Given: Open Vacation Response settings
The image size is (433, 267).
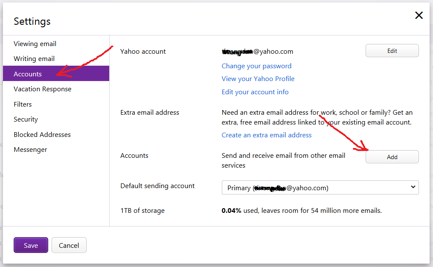Looking at the screenshot, I should [x=42, y=89].
